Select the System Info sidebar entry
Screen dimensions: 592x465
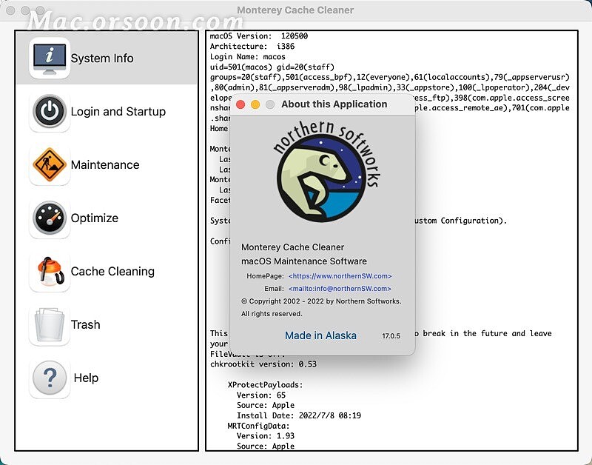click(104, 58)
